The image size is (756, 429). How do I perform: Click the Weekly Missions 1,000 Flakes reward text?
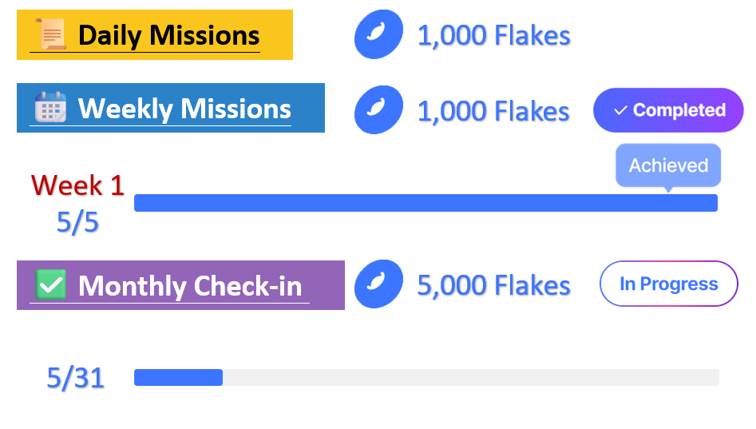(x=493, y=111)
